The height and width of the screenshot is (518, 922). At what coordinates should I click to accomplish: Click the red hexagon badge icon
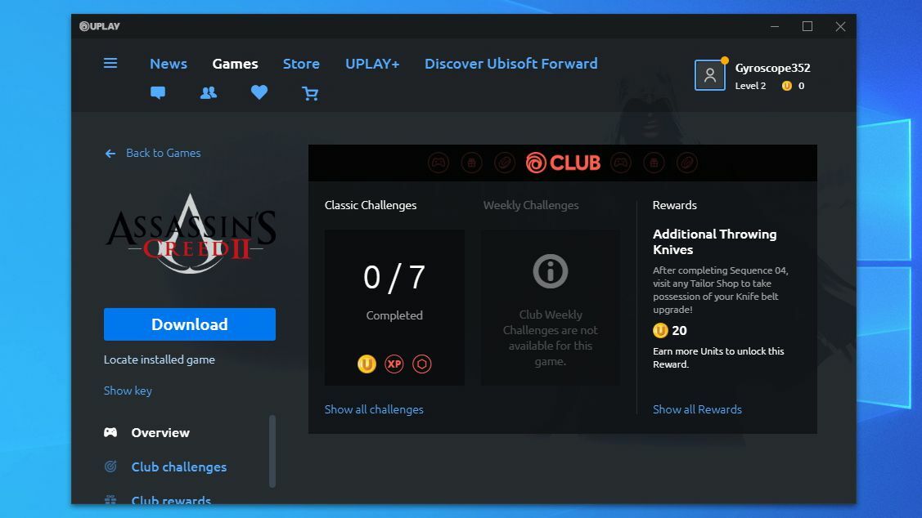[x=421, y=364]
